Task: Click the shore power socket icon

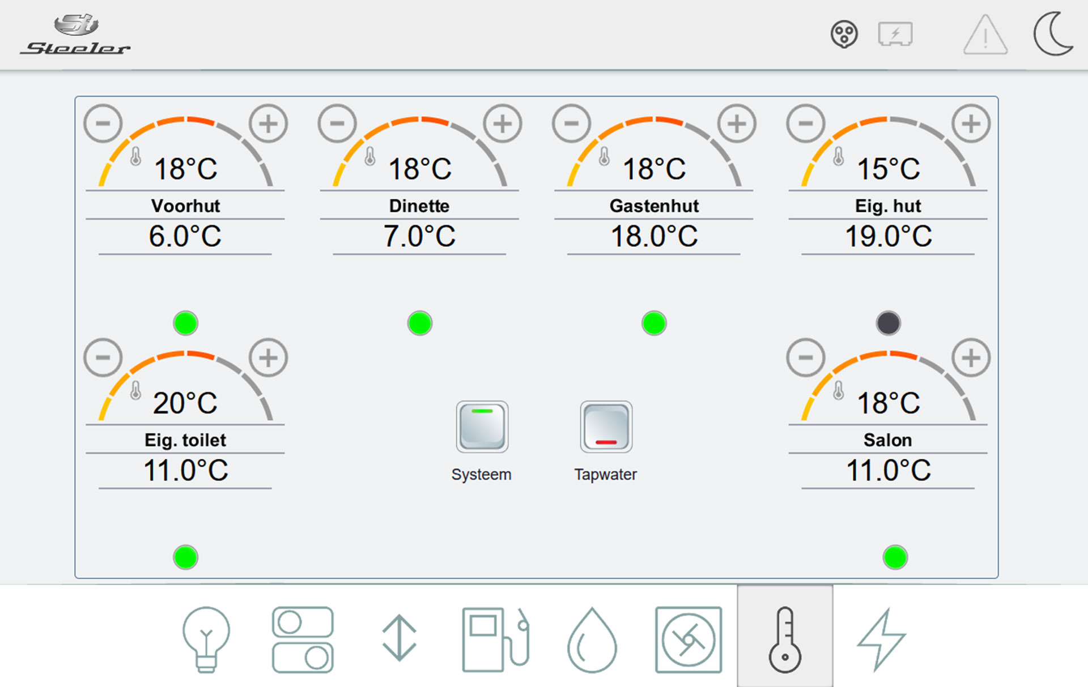Action: pos(844,35)
